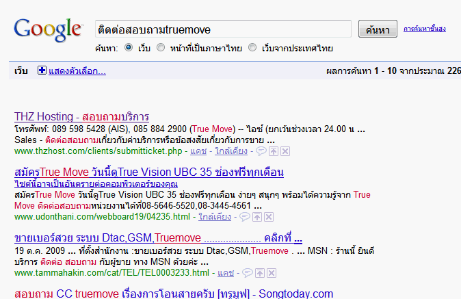The image size is (461, 299).
Task: Click the remove X icon for tammahakin.com result
Action: click(272, 273)
